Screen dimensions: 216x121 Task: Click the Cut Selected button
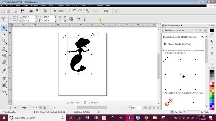pyautogui.click(x=91, y=103)
